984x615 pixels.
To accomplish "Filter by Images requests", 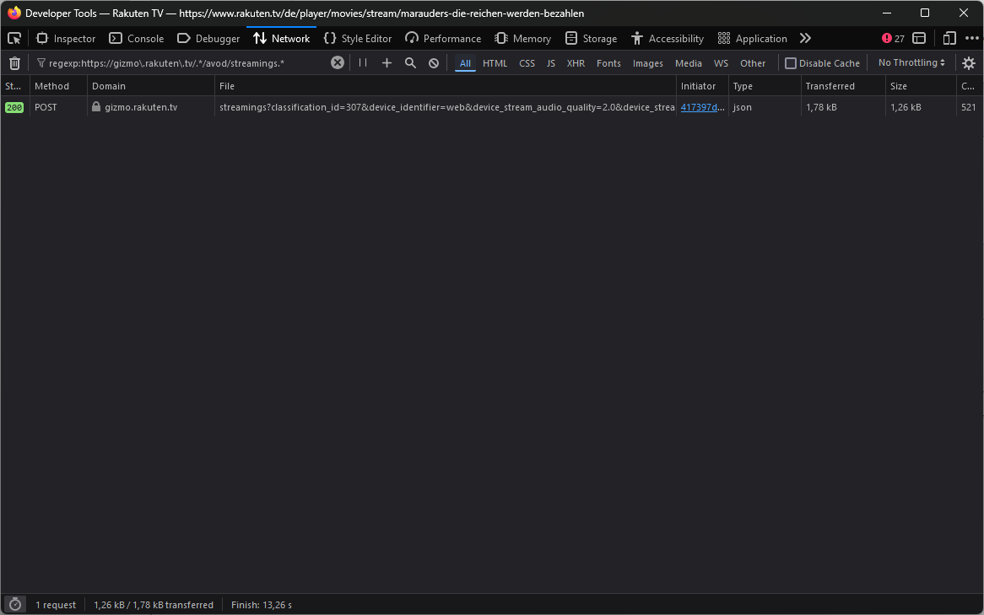I will (647, 63).
